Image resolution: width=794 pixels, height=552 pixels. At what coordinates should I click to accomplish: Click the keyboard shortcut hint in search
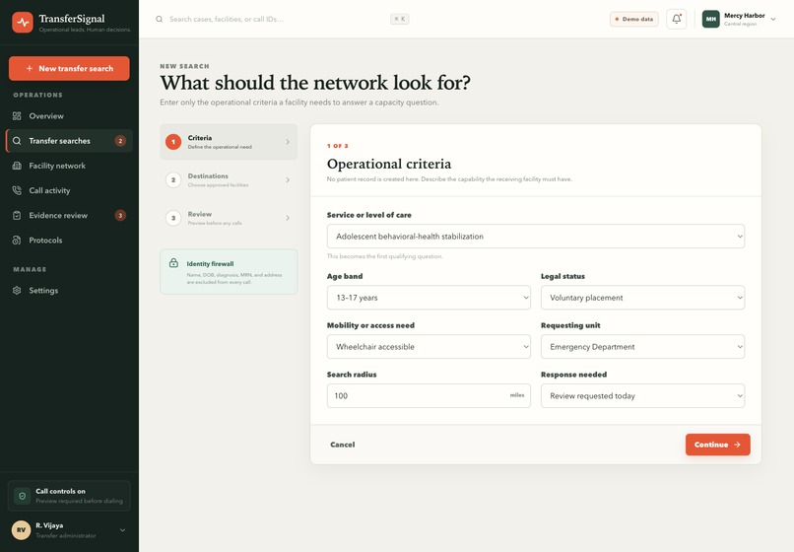(x=400, y=19)
